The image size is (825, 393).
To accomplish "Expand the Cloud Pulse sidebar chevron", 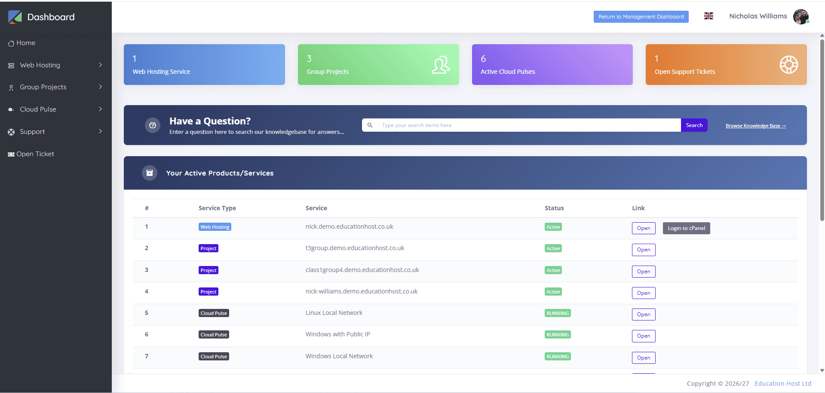I will point(100,109).
